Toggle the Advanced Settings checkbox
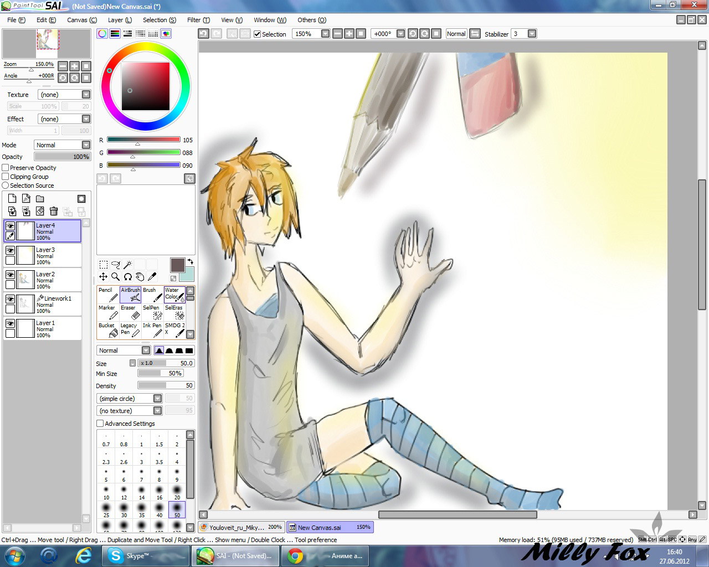 [x=100, y=424]
